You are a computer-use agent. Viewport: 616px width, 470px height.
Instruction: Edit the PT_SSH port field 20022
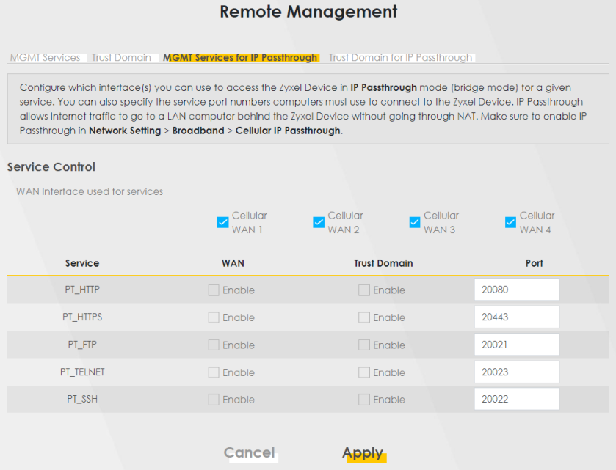516,400
